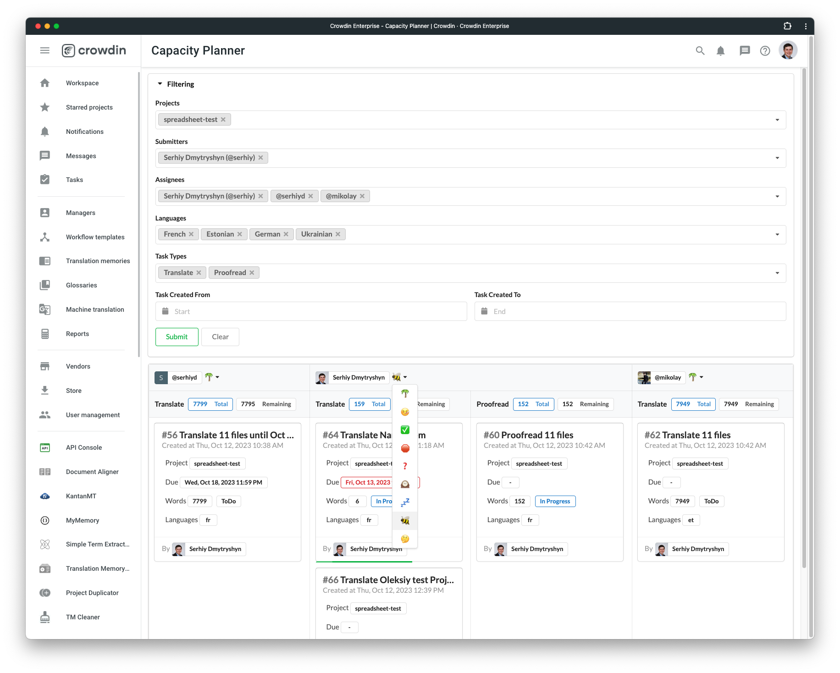This screenshot has height=673, width=840.
Task: Open Translation memories in sidebar
Action: pyautogui.click(x=98, y=261)
